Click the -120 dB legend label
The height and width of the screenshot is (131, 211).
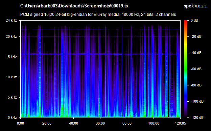pos(197,117)
